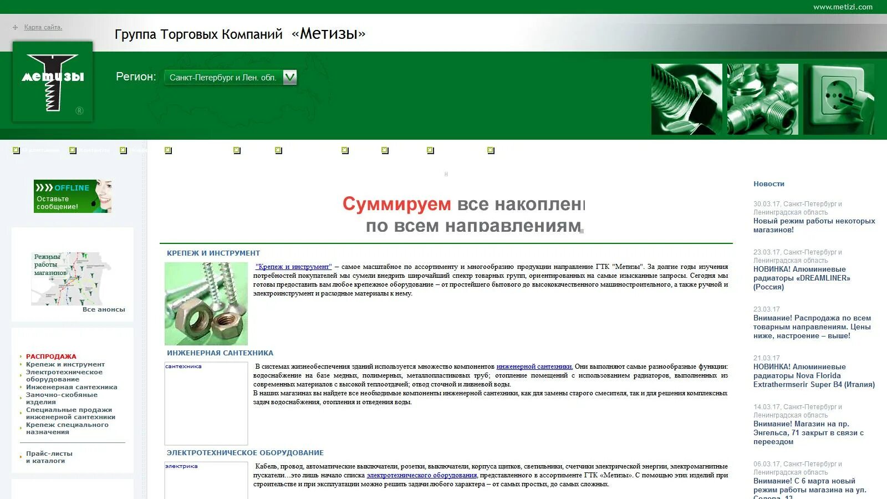Click the Суммируем animated banner
The height and width of the screenshot is (499, 887).
click(463, 213)
